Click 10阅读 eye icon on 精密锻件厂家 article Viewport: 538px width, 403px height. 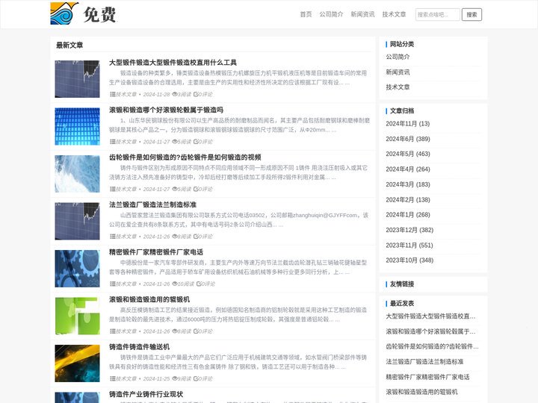pos(174,284)
